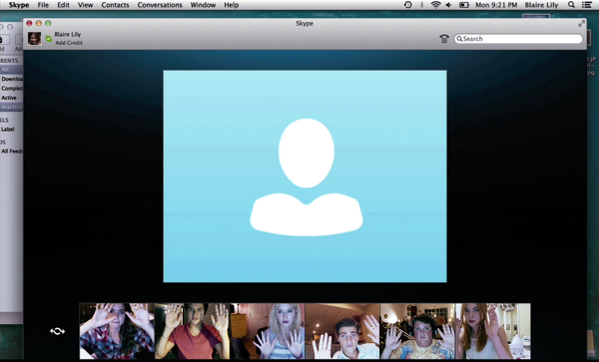The height and width of the screenshot is (362, 599).
Task: Click the battery status icon
Action: tap(464, 5)
